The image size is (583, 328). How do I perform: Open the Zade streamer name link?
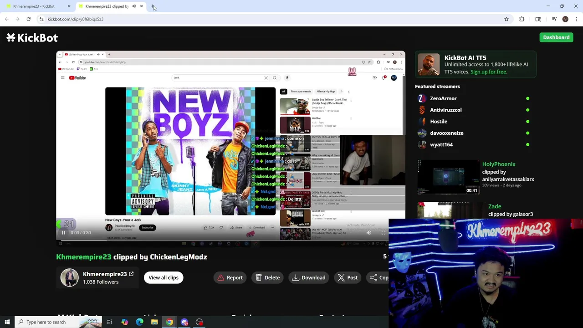pos(495,206)
